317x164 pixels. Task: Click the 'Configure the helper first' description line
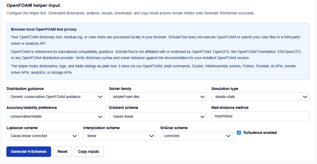pos(130,13)
